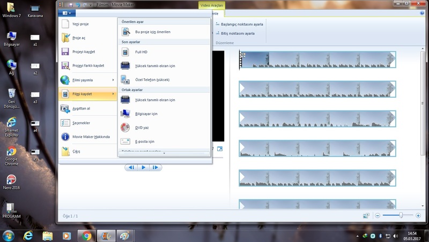Click storyboard scrollbar down arrow
Image resolution: width=429 pixels, height=242 pixels.
click(423, 206)
